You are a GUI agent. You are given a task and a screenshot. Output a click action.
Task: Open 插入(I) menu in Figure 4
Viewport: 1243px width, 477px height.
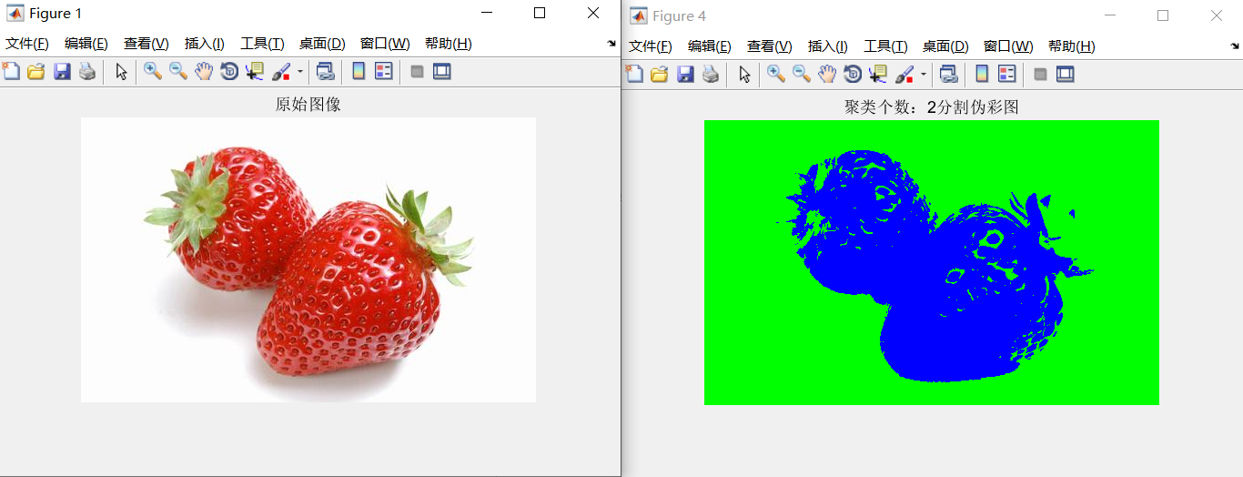828,46
